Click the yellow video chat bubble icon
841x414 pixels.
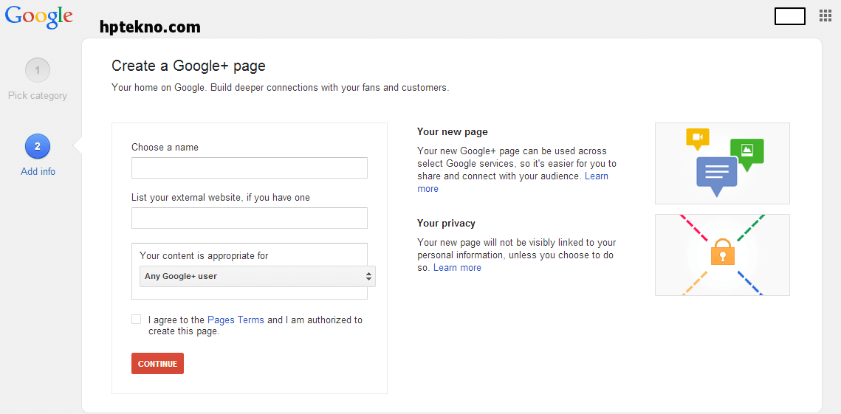pyautogui.click(x=698, y=138)
